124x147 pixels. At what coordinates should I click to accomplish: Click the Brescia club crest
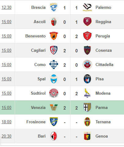coord(54,7)
